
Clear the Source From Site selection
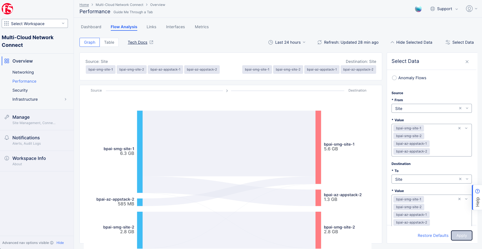point(460,108)
